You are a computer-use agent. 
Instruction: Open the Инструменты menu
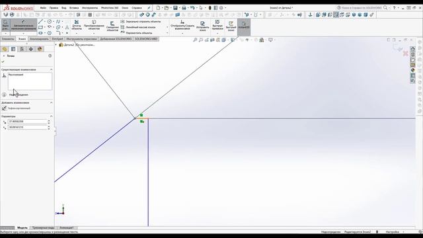pyautogui.click(x=90, y=8)
